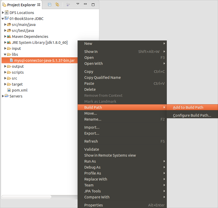
Task: Expand the Servers project
Action: pyautogui.click(x=3, y=96)
